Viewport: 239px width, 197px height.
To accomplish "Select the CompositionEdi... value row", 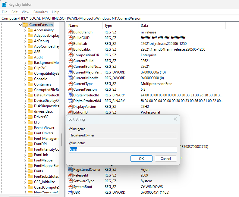I will click(146, 55).
